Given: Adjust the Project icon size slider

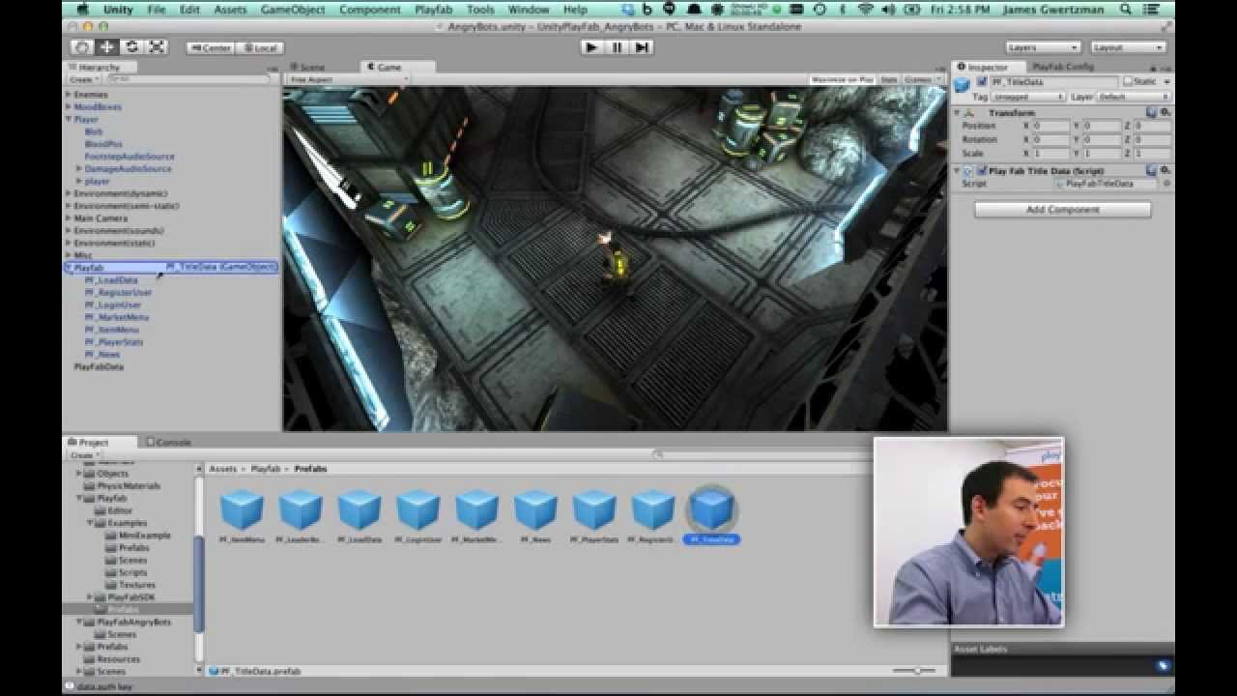Looking at the screenshot, I should click(914, 670).
